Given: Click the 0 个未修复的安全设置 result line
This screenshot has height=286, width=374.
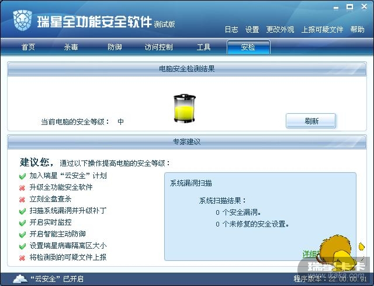Looking at the screenshot, I should [252, 224].
